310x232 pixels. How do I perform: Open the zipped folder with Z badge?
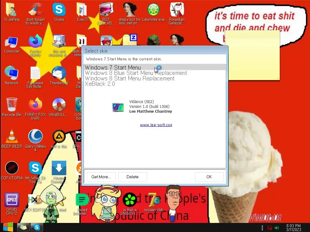pyautogui.click(x=130, y=40)
